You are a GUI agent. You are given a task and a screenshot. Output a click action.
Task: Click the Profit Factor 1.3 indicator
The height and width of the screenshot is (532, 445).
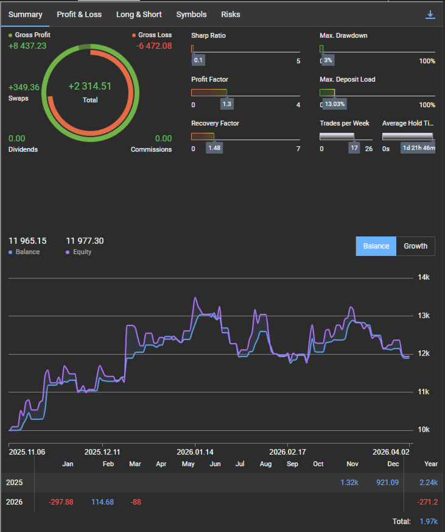coord(227,104)
